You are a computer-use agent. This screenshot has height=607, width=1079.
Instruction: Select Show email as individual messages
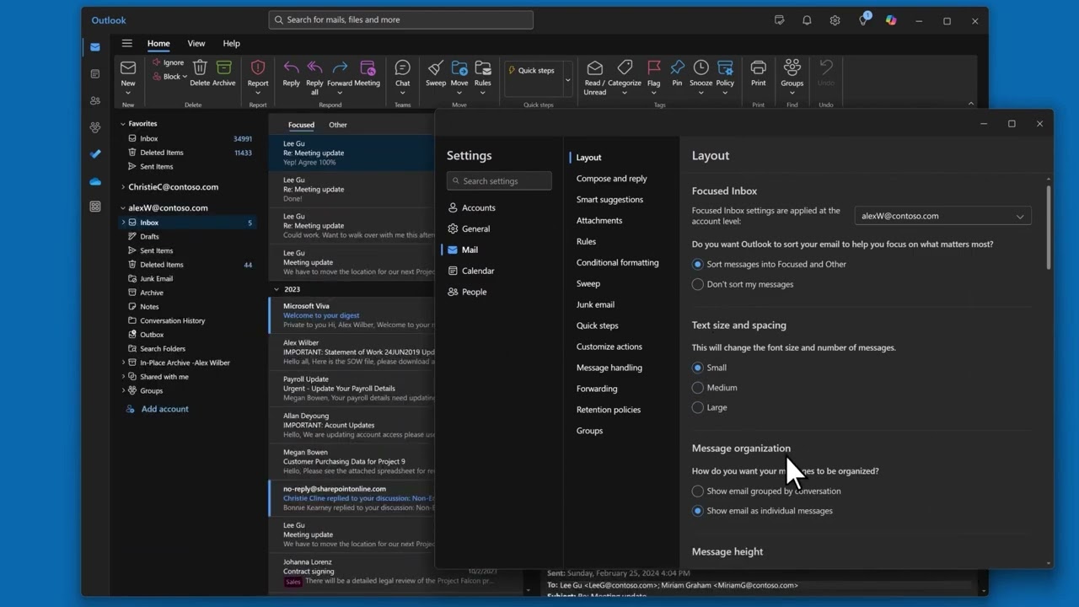(697, 511)
